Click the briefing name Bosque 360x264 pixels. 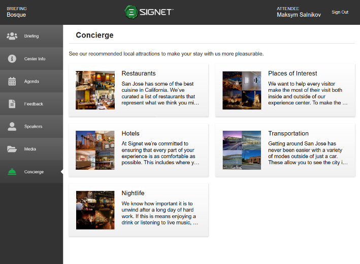[16, 15]
